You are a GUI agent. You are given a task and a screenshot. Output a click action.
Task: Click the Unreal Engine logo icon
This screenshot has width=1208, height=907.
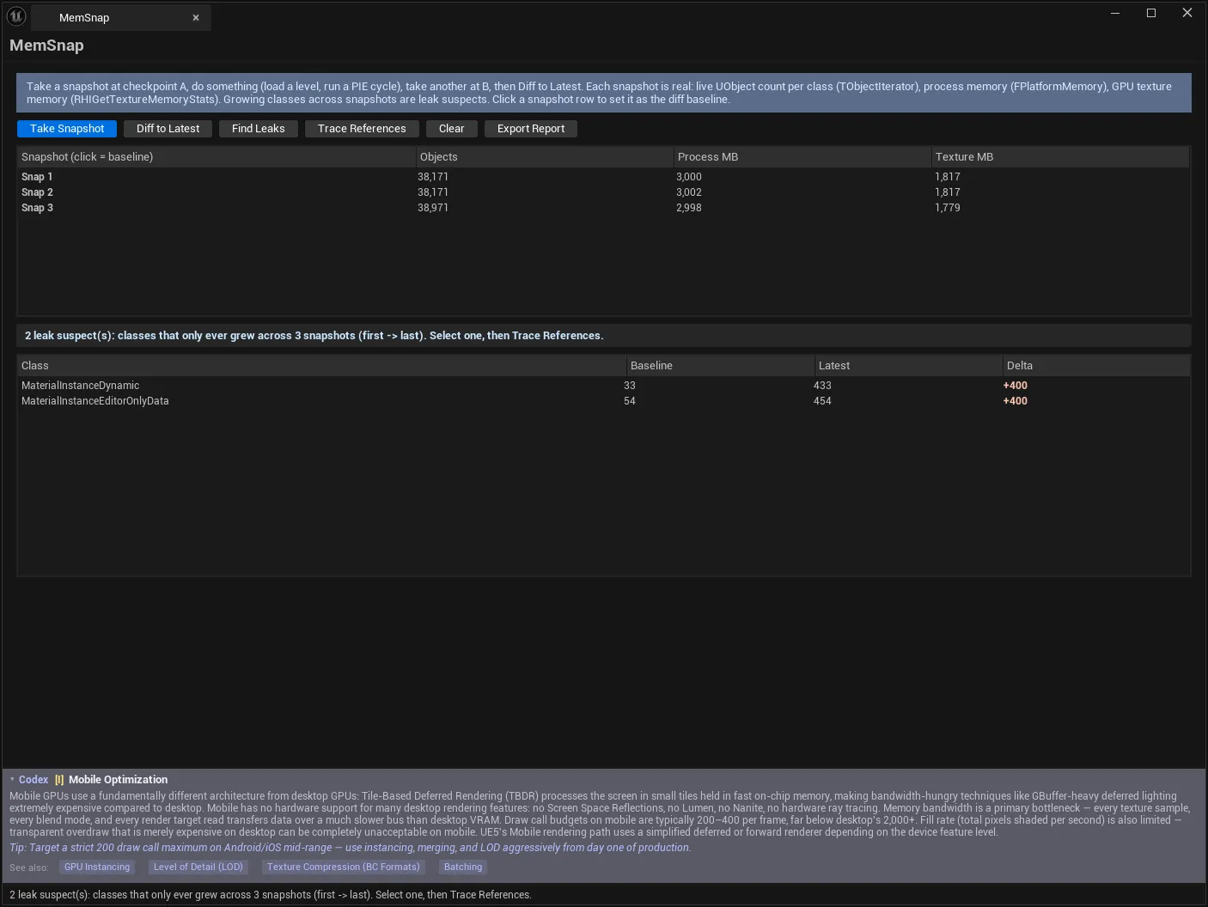[x=16, y=16]
